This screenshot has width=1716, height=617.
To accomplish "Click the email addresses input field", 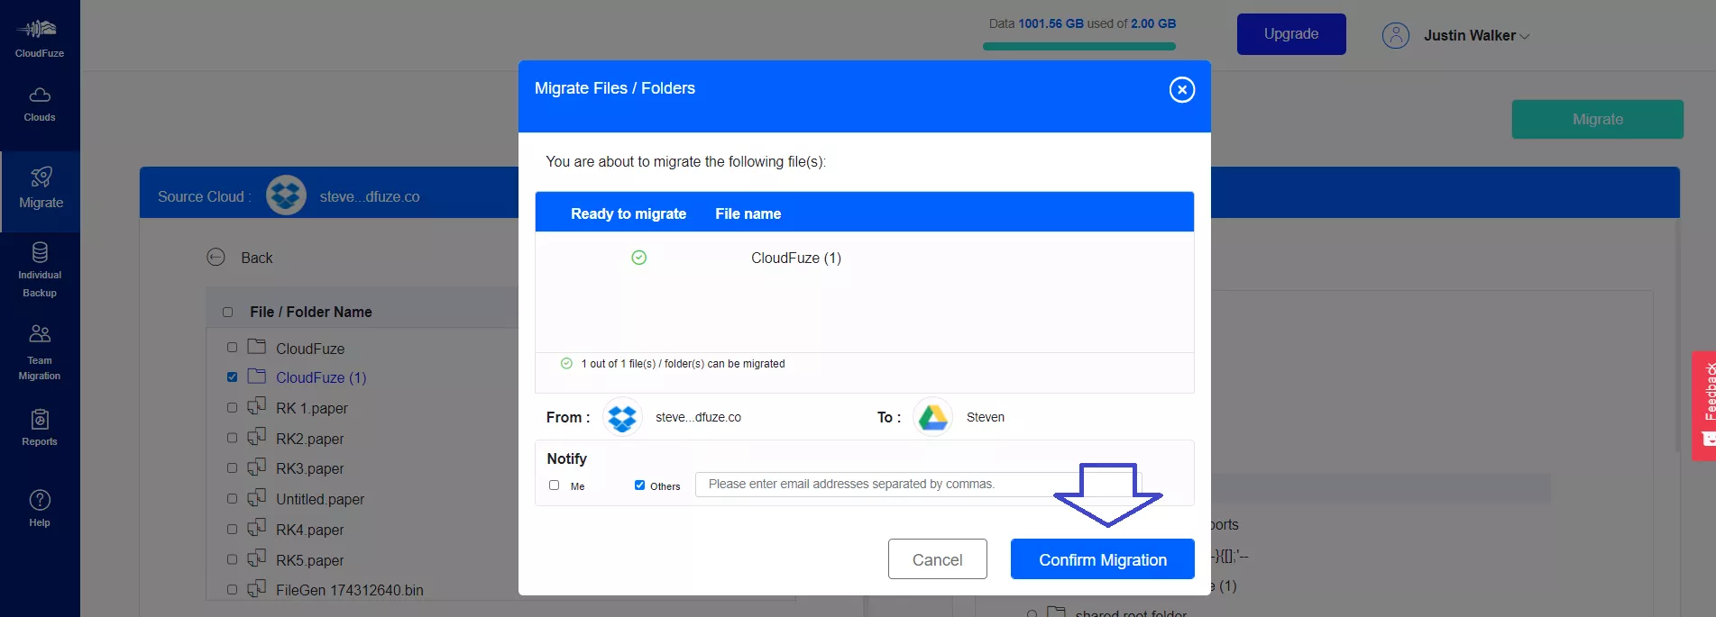I will tap(919, 485).
